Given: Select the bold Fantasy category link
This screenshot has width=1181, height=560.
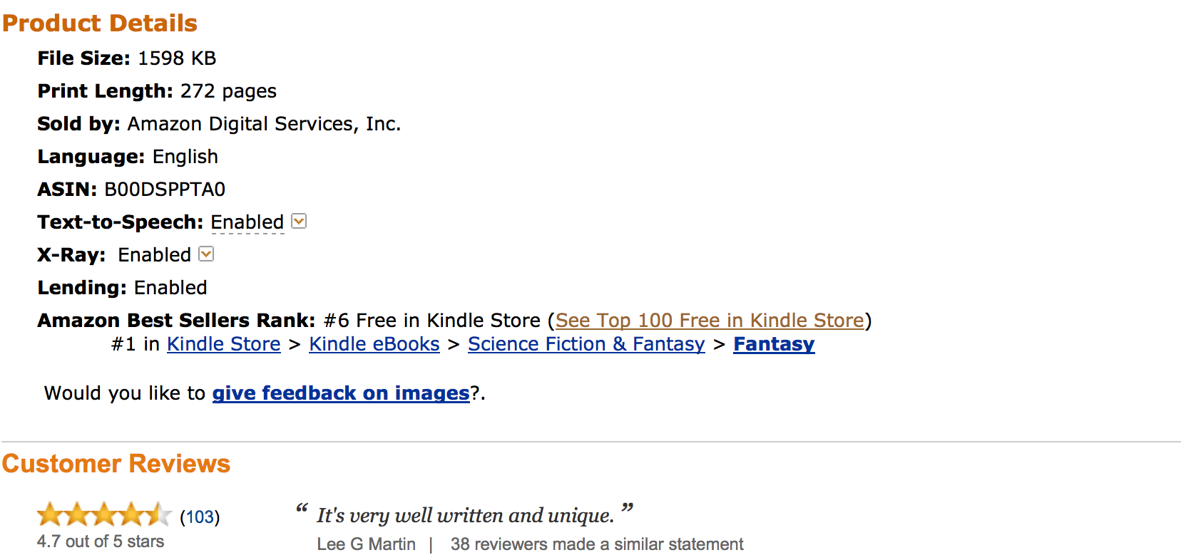Looking at the screenshot, I should [x=773, y=344].
